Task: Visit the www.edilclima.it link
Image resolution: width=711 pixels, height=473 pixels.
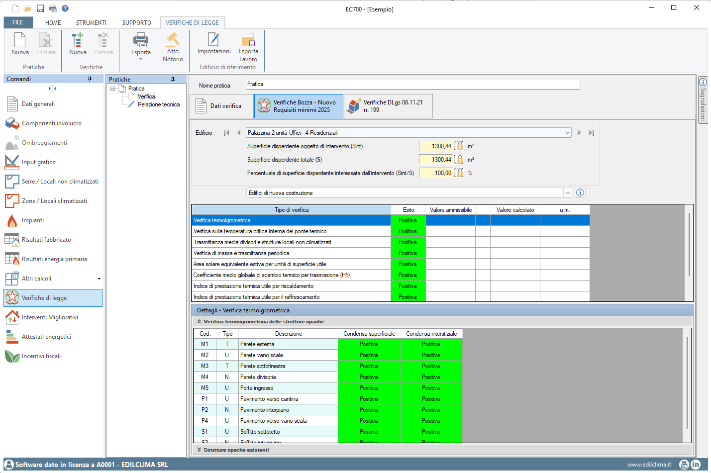Action: (649, 465)
